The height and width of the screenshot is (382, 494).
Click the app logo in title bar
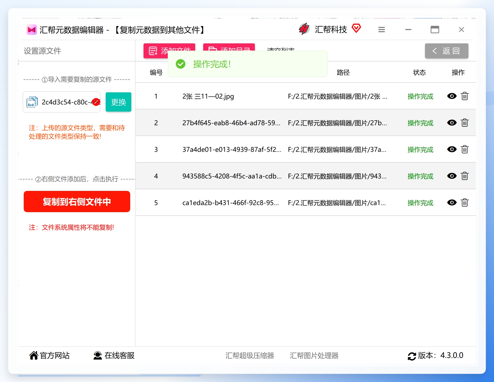pos(32,30)
